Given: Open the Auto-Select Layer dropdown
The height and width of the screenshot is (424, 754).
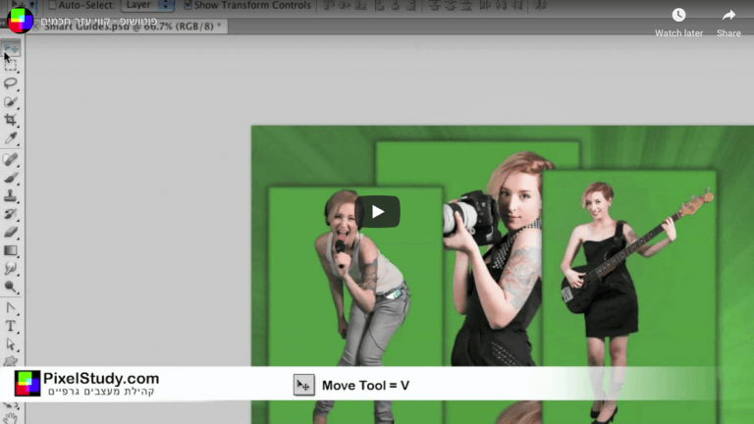Looking at the screenshot, I should coord(146,5).
